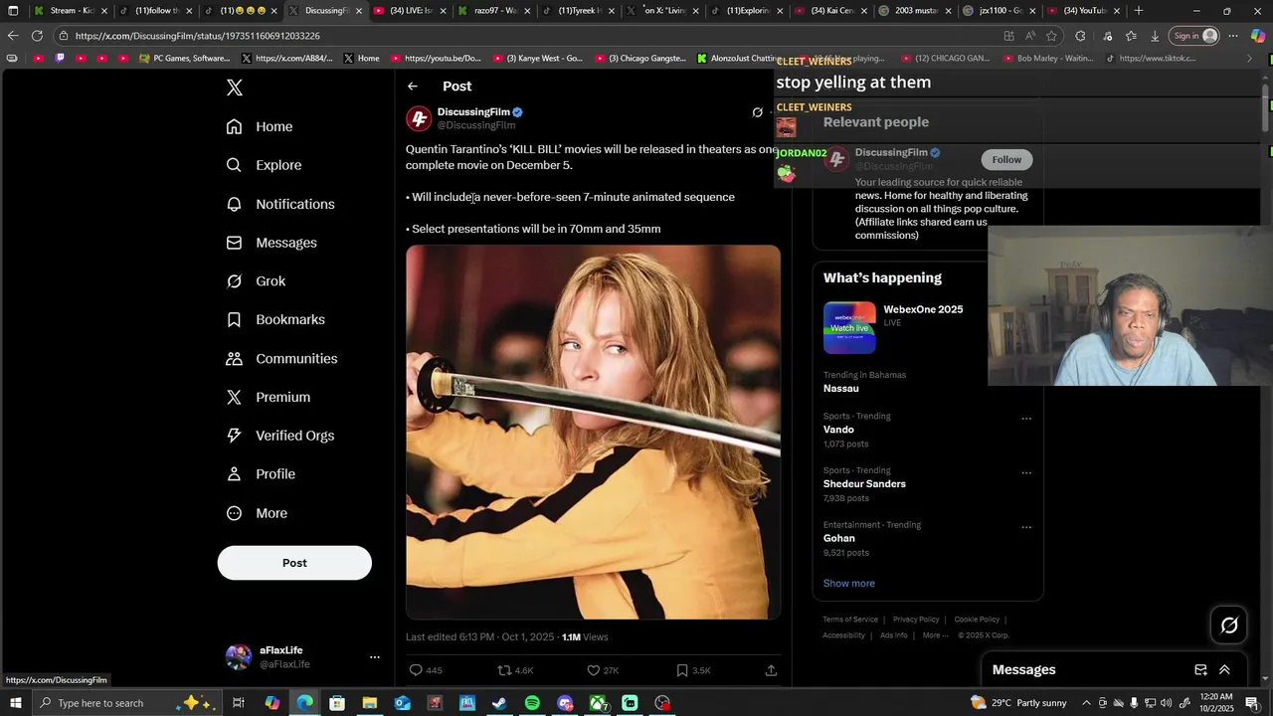Open Grok from the sidebar
This screenshot has width=1273, height=716.
click(x=256, y=281)
